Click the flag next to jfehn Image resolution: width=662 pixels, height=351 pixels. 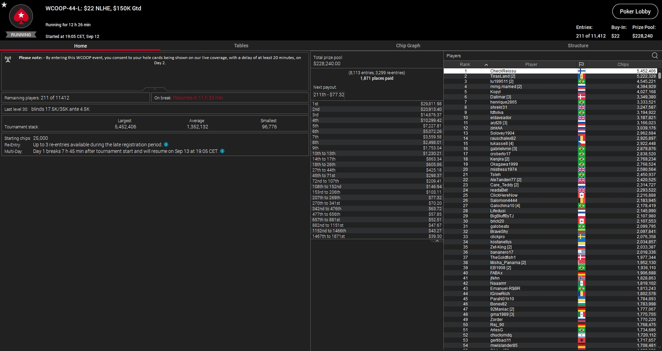(x=582, y=278)
